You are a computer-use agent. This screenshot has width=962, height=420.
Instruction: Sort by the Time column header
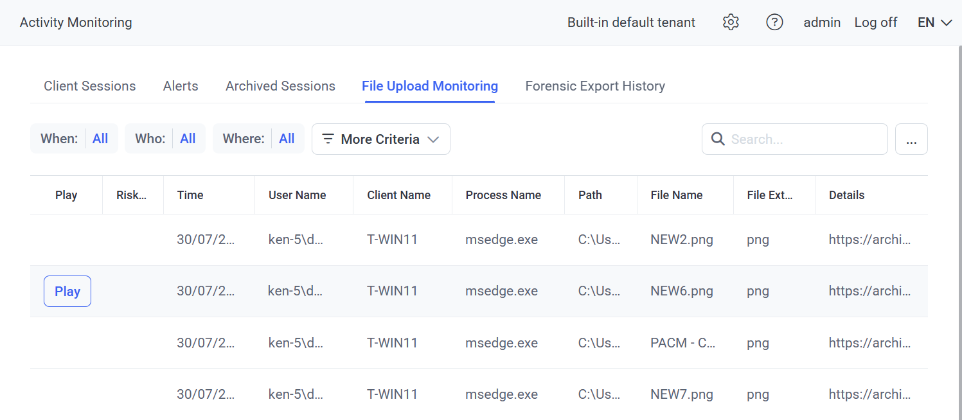pos(190,195)
